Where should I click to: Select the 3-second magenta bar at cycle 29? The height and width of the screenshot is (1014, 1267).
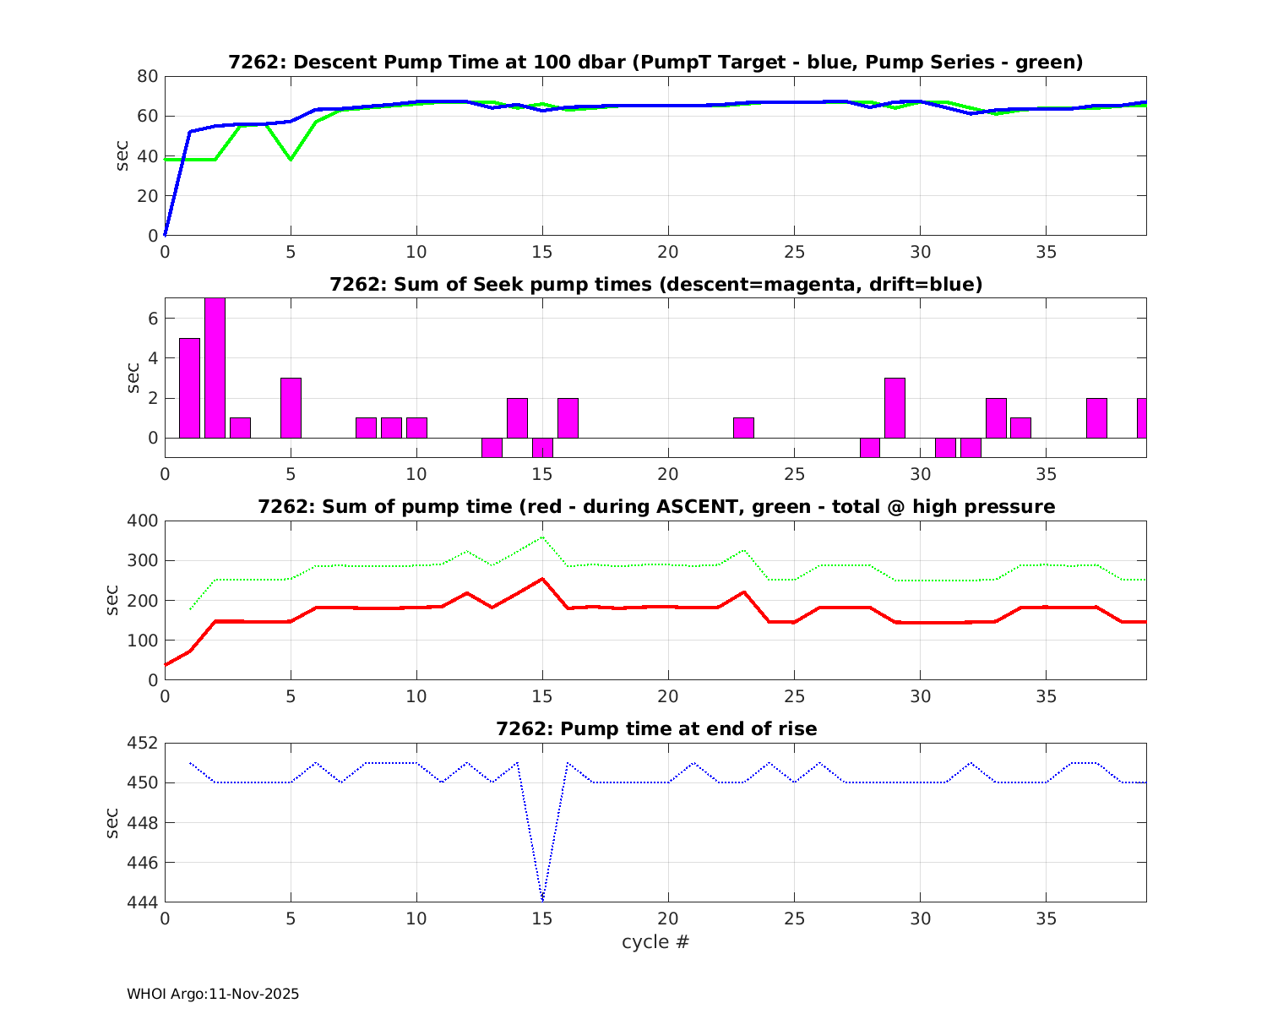(895, 407)
